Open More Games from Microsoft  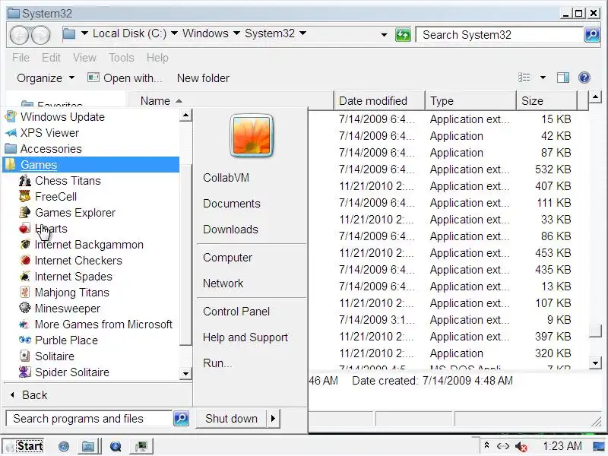click(x=96, y=325)
